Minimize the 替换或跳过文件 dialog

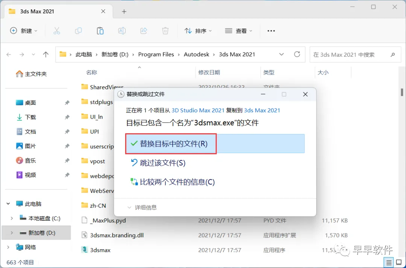(263, 94)
